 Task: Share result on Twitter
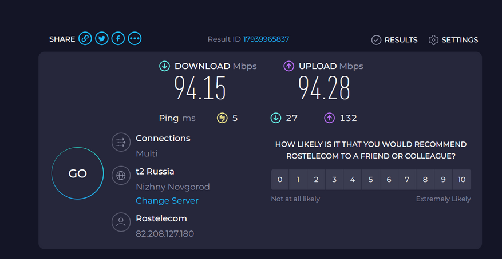coord(101,39)
